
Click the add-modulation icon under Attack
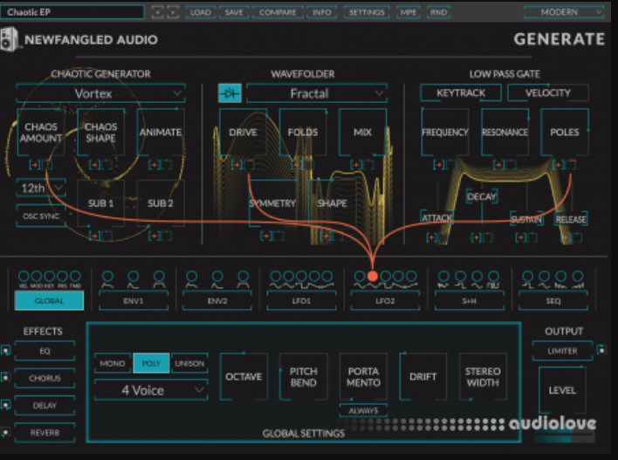pyautogui.click(x=431, y=237)
